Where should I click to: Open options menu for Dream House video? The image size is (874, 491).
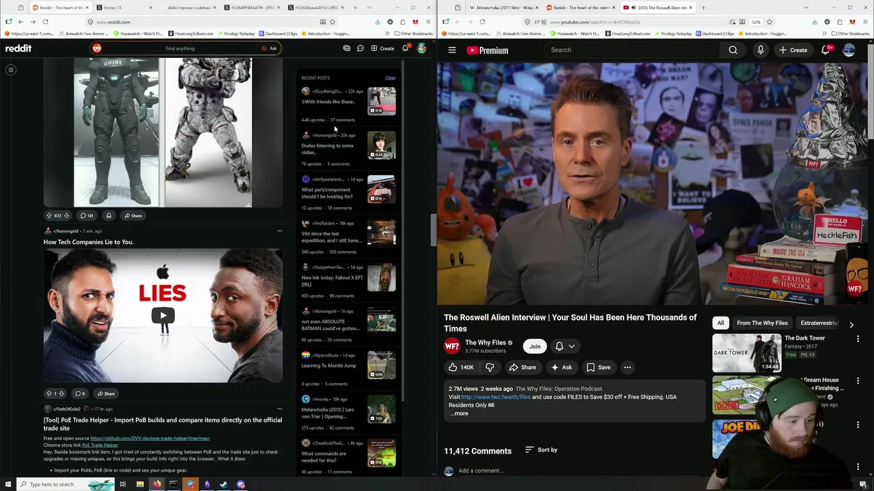click(x=858, y=381)
